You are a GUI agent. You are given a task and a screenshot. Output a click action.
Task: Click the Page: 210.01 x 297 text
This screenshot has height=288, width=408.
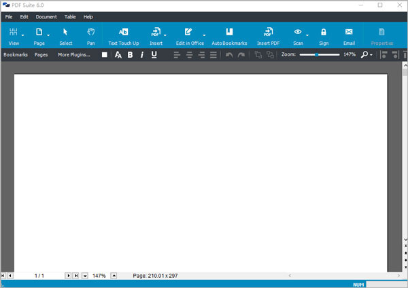pos(155,276)
